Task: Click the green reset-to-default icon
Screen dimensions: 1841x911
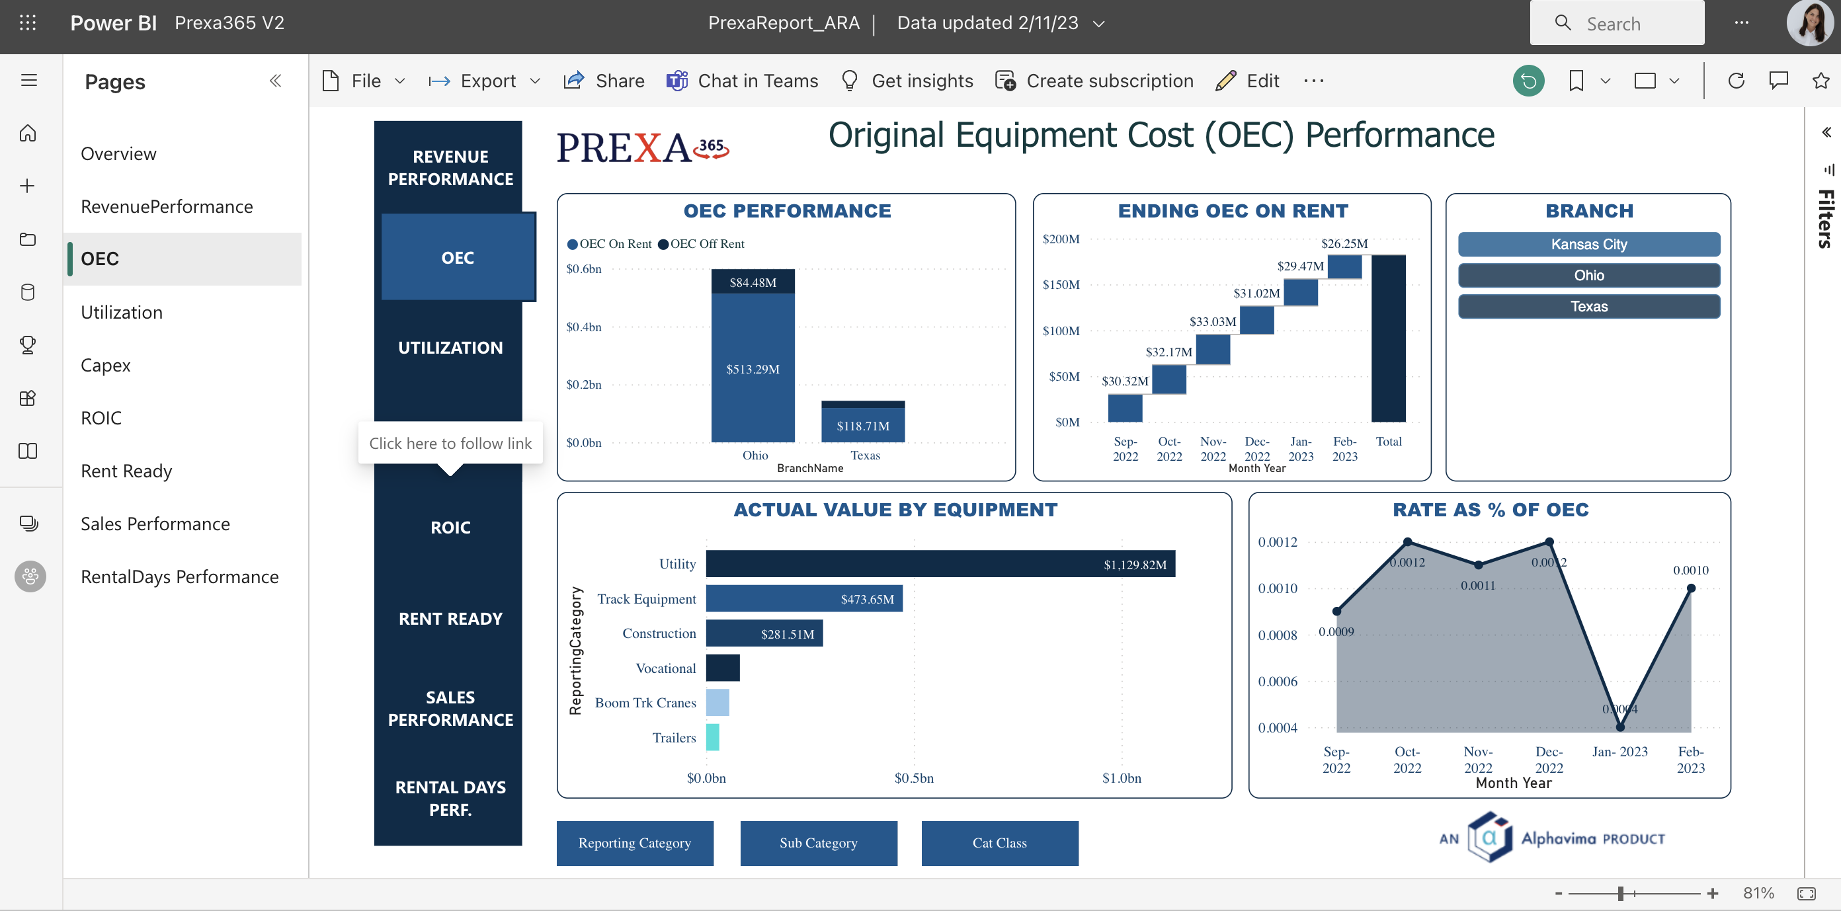Action: click(x=1529, y=81)
